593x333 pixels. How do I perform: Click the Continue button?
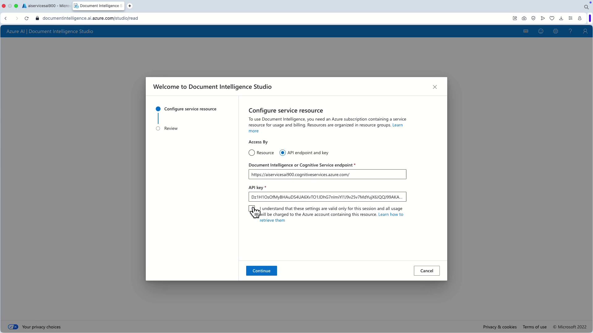click(x=261, y=271)
